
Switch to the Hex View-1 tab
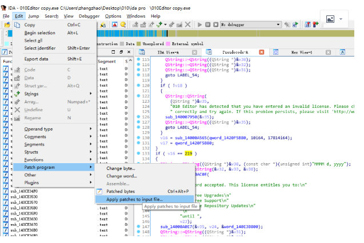click(x=301, y=52)
